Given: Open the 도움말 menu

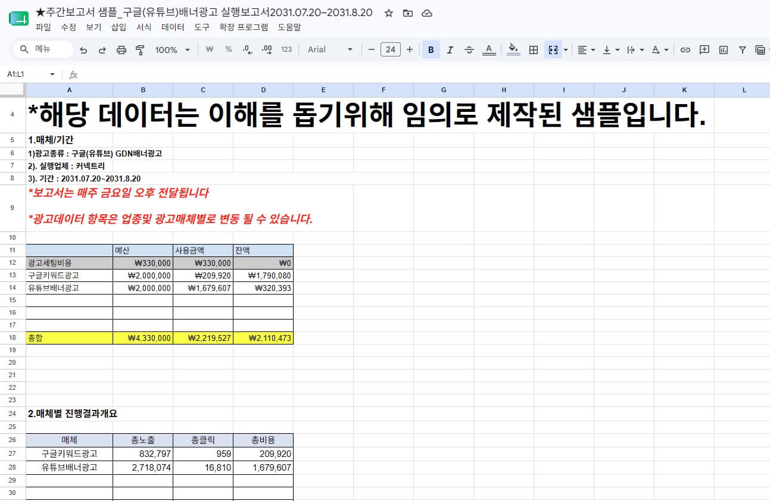Looking at the screenshot, I should pyautogui.click(x=289, y=27).
